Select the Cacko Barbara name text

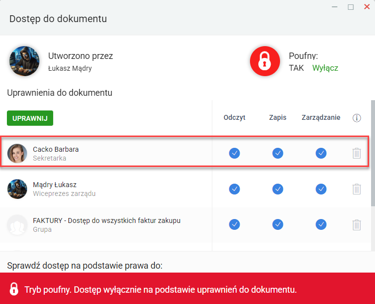click(56, 149)
